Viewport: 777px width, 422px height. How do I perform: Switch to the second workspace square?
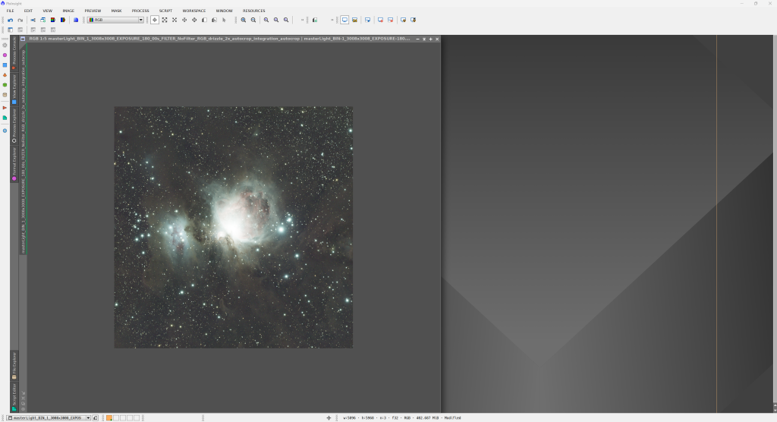(116, 417)
